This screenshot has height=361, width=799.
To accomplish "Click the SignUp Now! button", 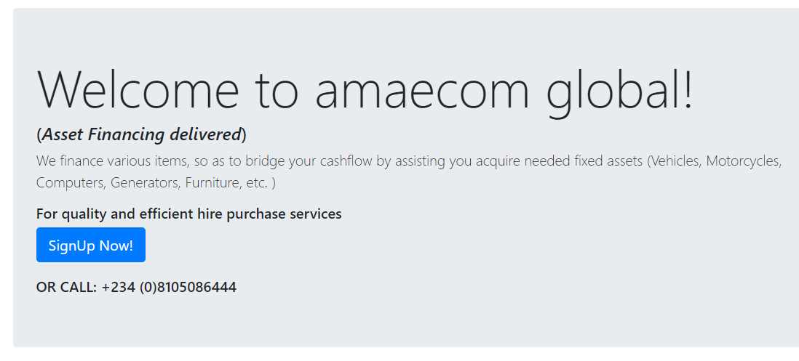I will [x=91, y=246].
